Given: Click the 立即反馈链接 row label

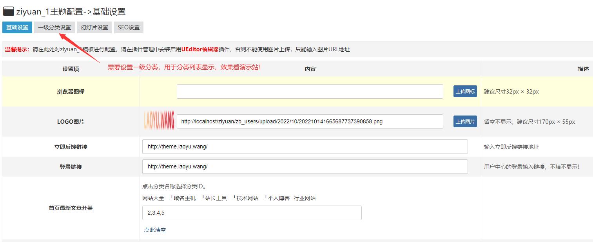Looking at the screenshot, I should coord(71,147).
